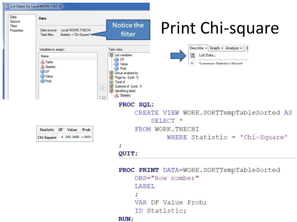Choose Summary Statistics Wizard entry

[221, 63]
